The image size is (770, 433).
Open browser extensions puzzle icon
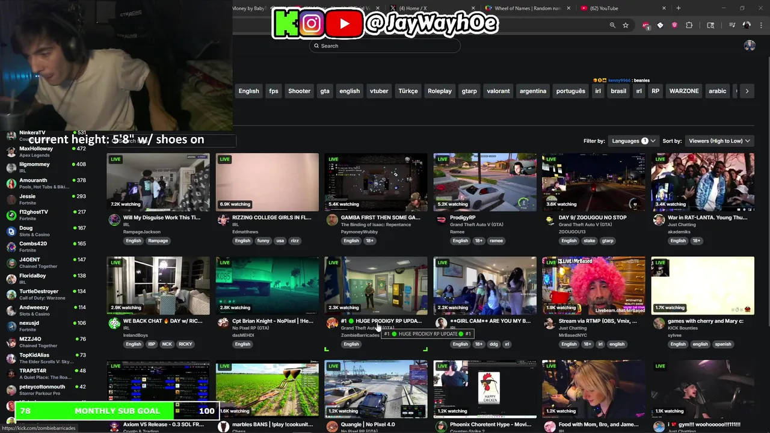click(x=689, y=25)
